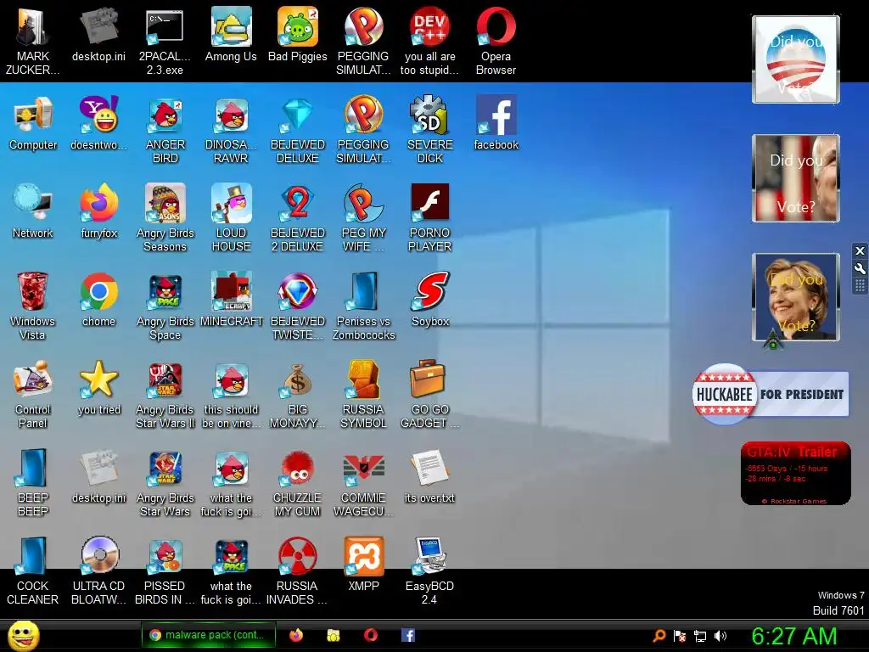Select the RUSSIA SYMBOL icon
Viewport: 869px width, 652px height.
(x=363, y=394)
